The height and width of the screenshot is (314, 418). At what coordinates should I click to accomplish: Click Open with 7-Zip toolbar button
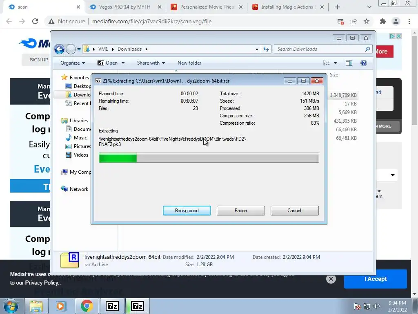pos(108,63)
